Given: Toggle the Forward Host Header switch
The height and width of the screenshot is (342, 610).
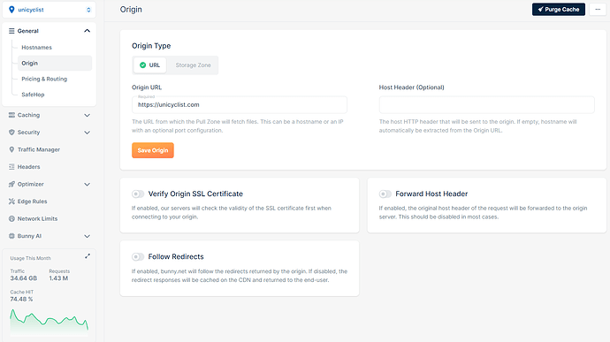Looking at the screenshot, I should (385, 194).
